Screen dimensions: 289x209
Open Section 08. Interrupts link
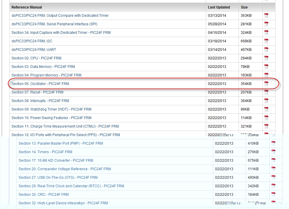click(40, 101)
